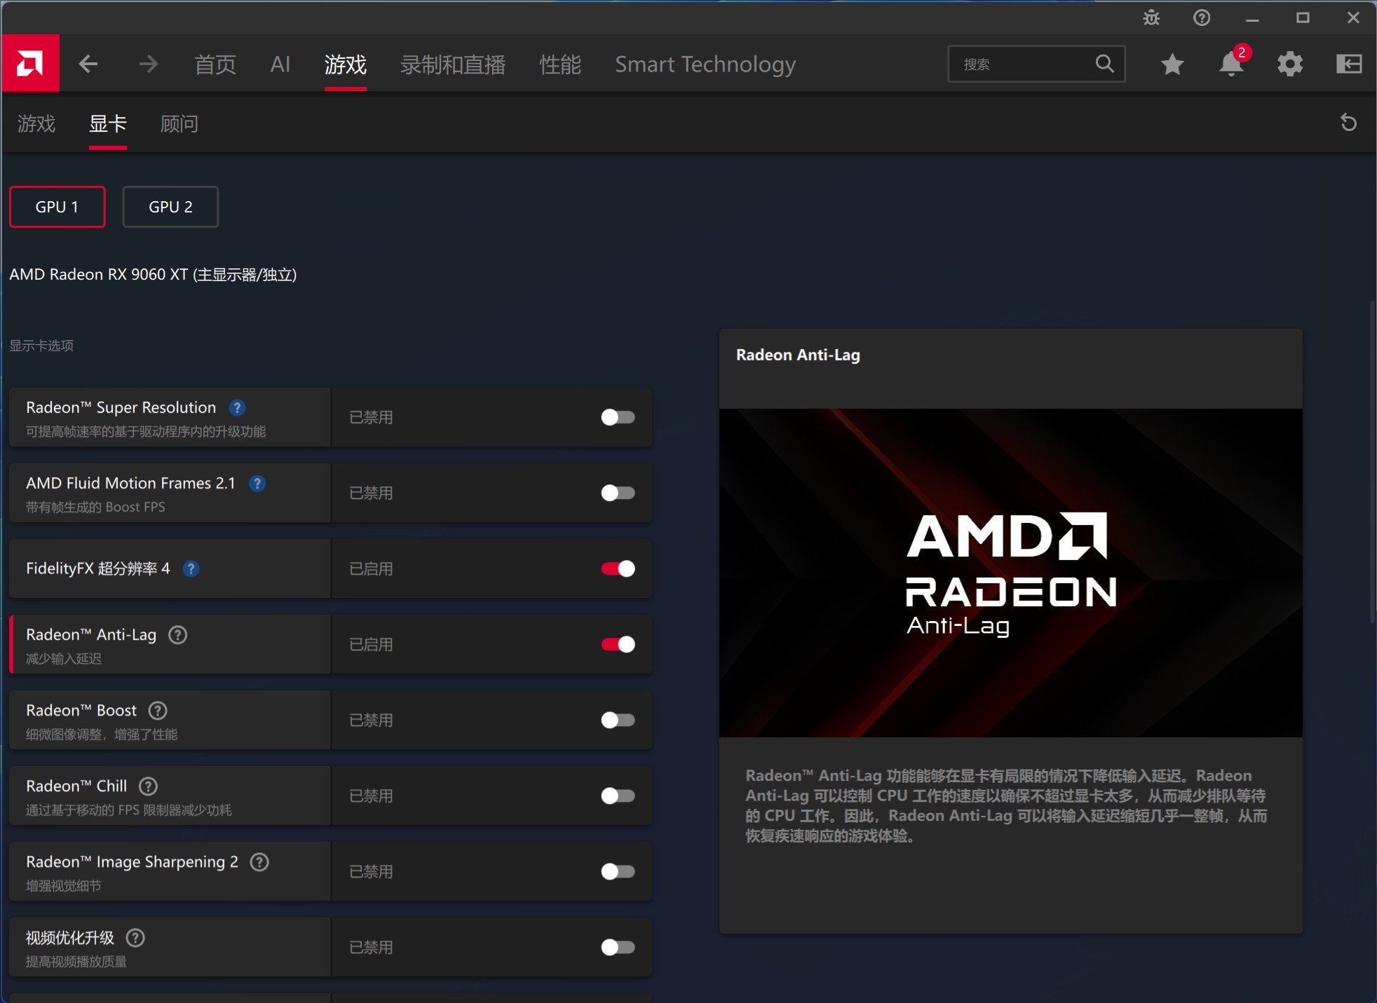The height and width of the screenshot is (1003, 1377).
Task: Open favorites star icon
Action: point(1172,64)
